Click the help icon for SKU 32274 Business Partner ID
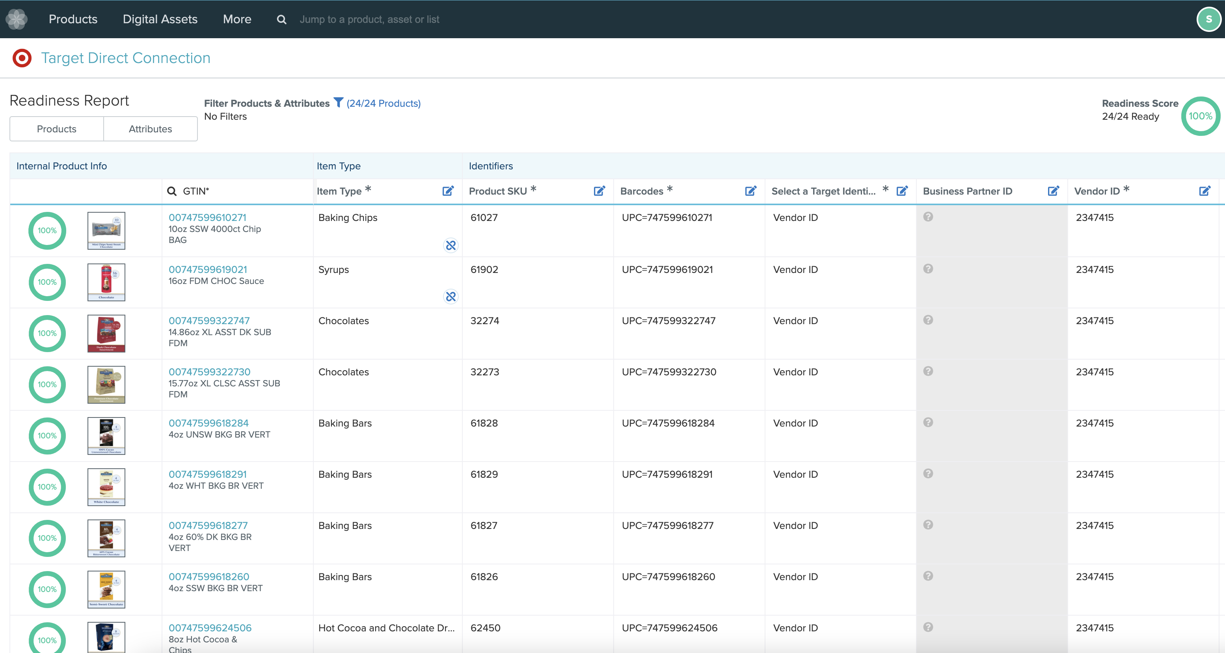Screen dimensions: 1225x653 tap(928, 320)
